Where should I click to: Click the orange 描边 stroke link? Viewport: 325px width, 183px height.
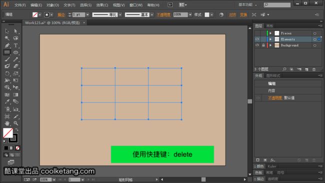pos(61,14)
